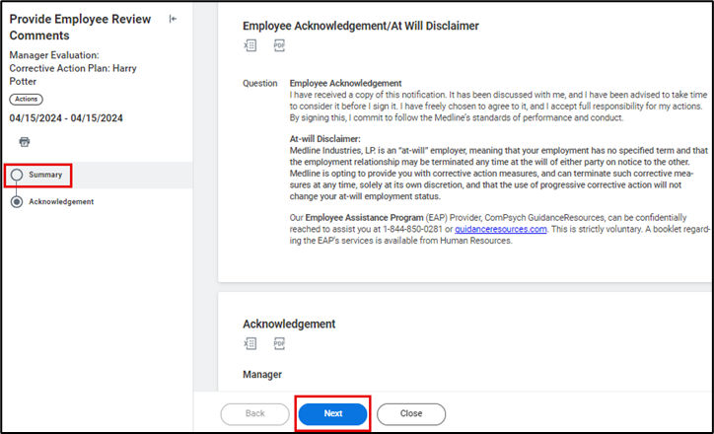Click the Back button

point(254,414)
